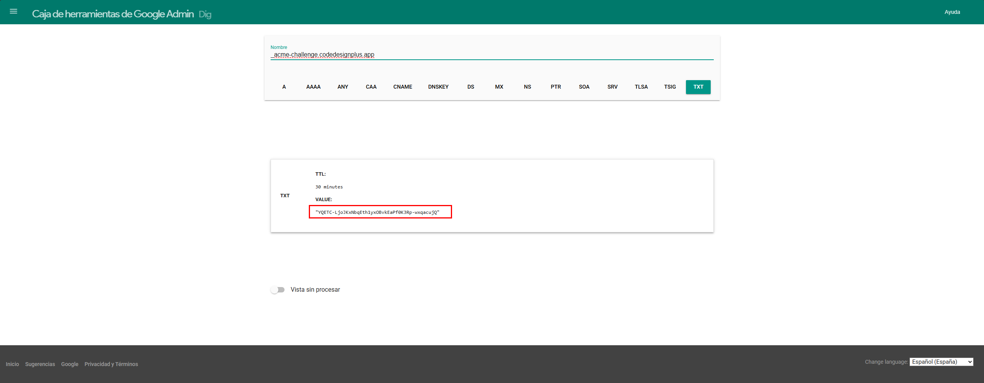The image size is (984, 383).
Task: Click the Google footer link
Action: click(x=70, y=364)
